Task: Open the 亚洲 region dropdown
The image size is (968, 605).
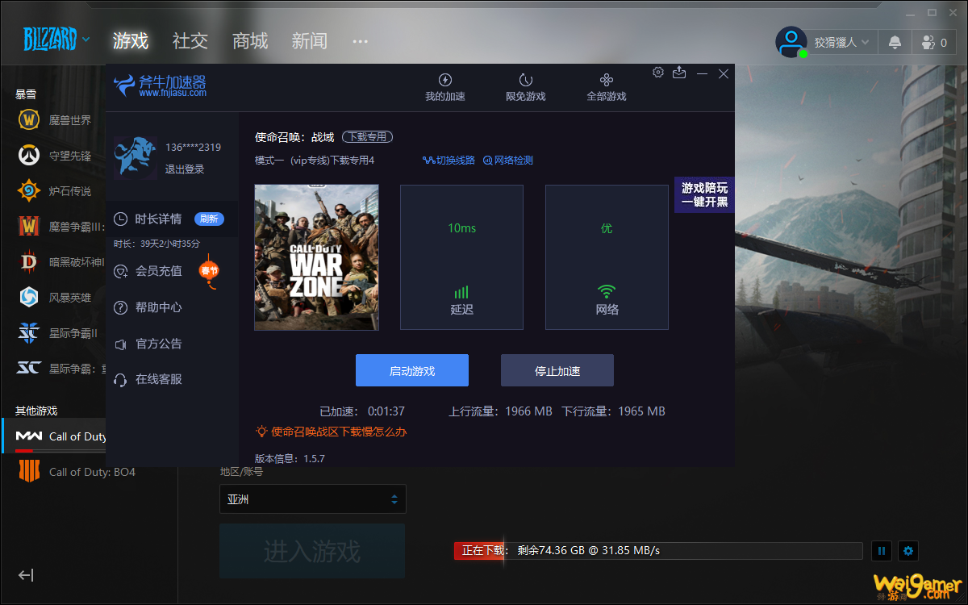Action: [313, 499]
